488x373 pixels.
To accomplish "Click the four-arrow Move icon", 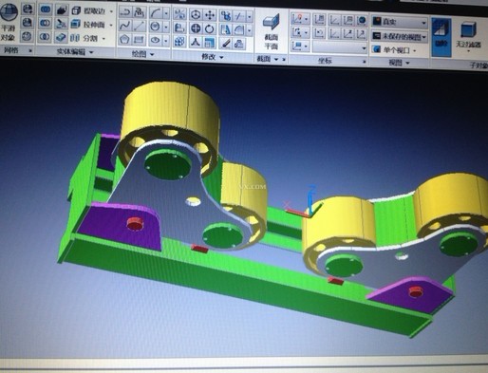I will [210, 15].
